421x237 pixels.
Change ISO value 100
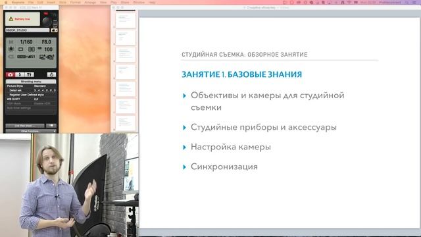(48, 49)
